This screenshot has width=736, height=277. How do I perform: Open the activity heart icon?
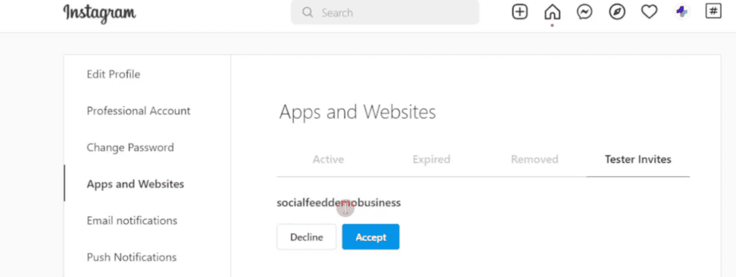coord(649,12)
